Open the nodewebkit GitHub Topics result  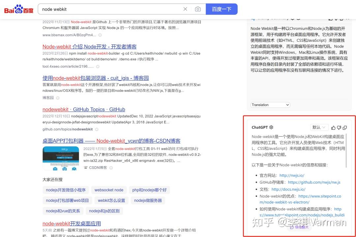pos(83,109)
